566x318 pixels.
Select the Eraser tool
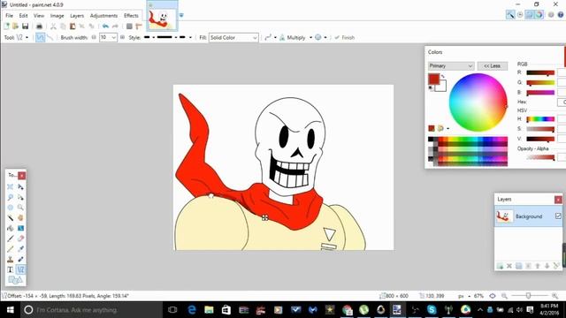coord(20,238)
